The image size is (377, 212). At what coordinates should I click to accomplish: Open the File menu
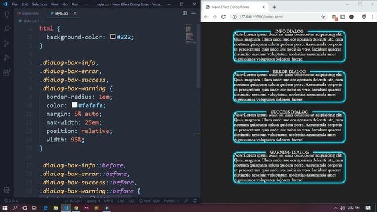14,4
